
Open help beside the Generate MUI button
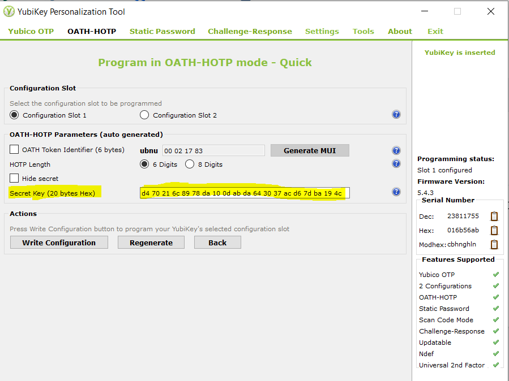click(396, 150)
